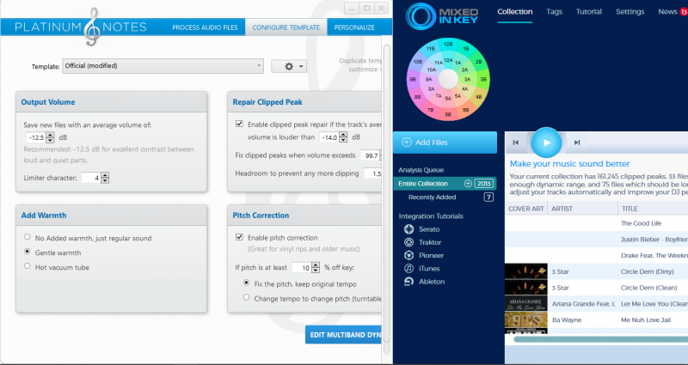Screen dimensions: 688x365
Task: Increase the louder-than -14.0 dB value
Action: pyautogui.click(x=343, y=135)
